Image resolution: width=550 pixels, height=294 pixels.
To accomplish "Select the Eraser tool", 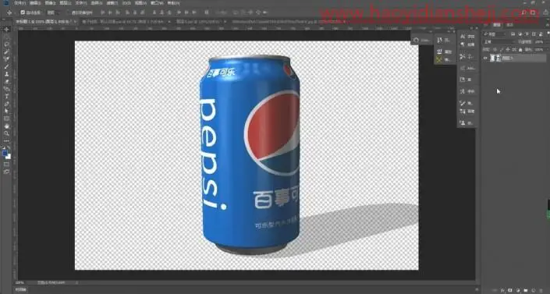I will click(6, 81).
